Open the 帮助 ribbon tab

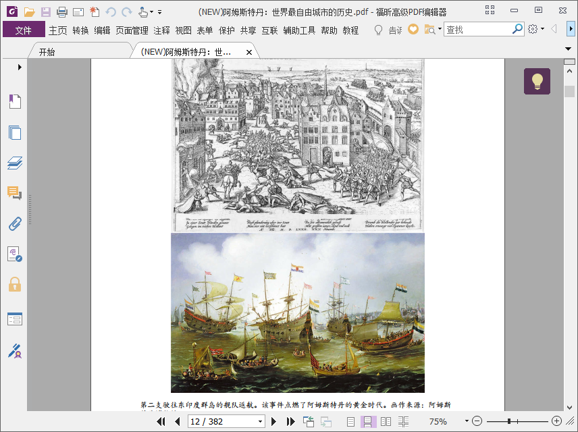(x=329, y=30)
